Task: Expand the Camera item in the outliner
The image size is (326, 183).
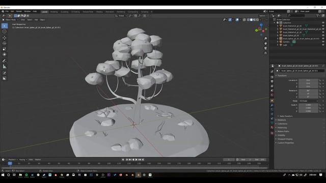Action: click(278, 42)
